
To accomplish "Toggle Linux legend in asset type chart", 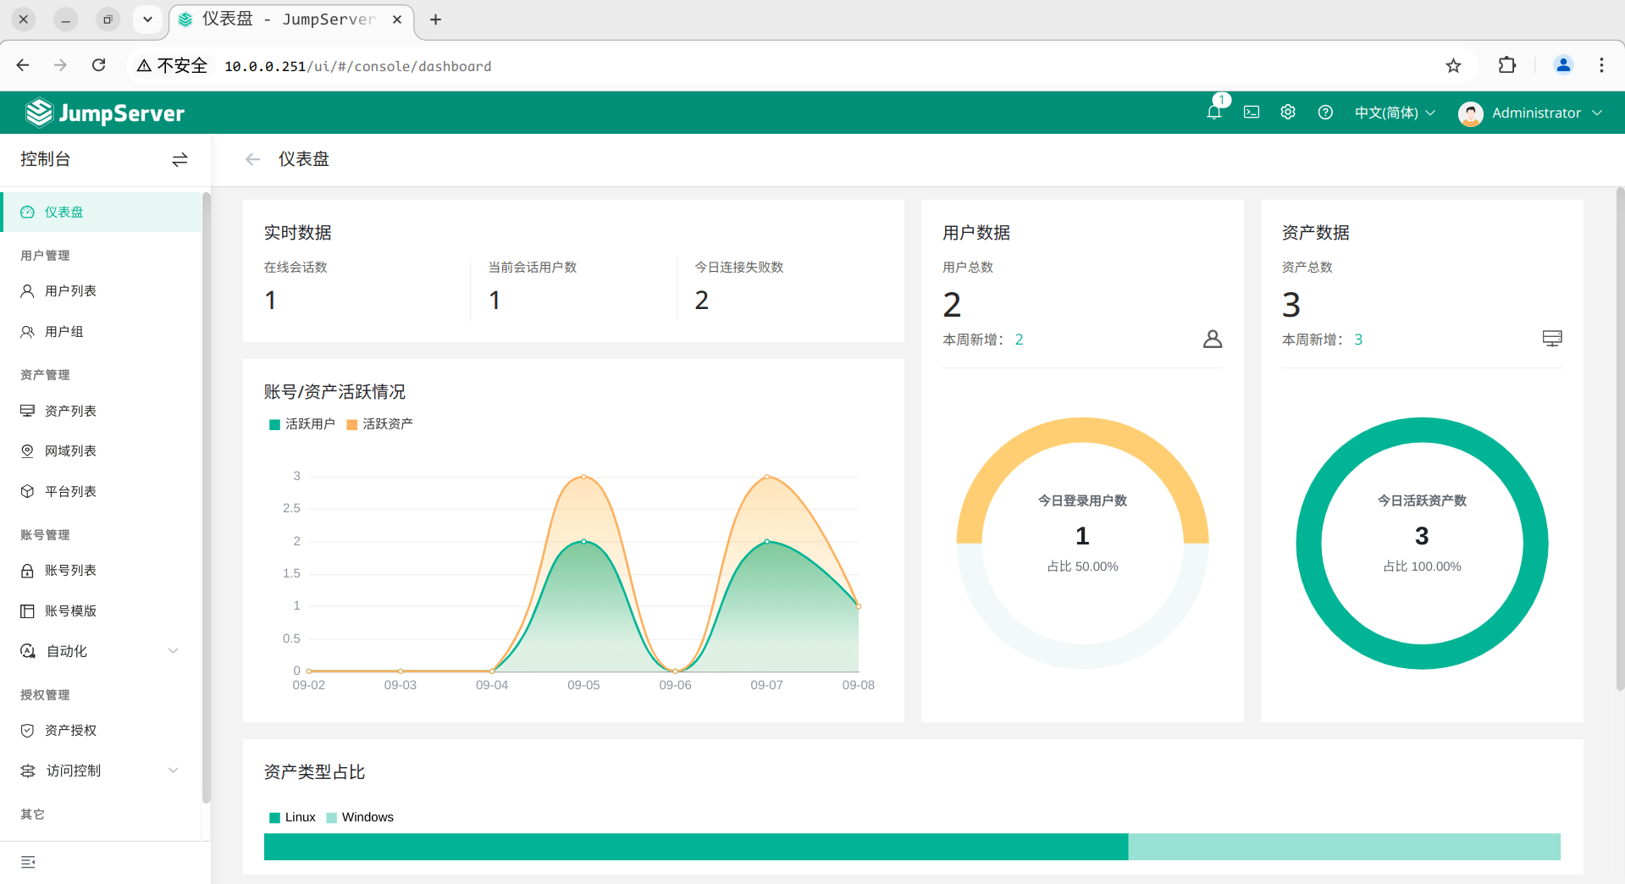I will (292, 817).
